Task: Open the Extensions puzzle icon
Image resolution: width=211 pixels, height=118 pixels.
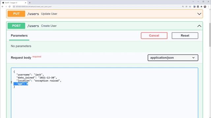Action: (x=201, y=7)
